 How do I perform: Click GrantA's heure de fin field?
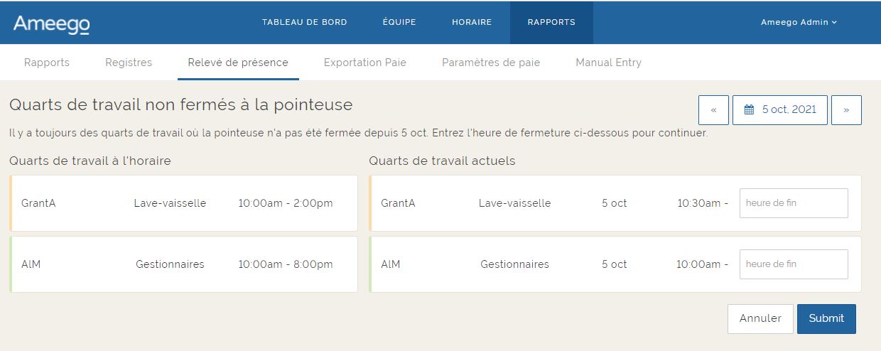tap(794, 203)
